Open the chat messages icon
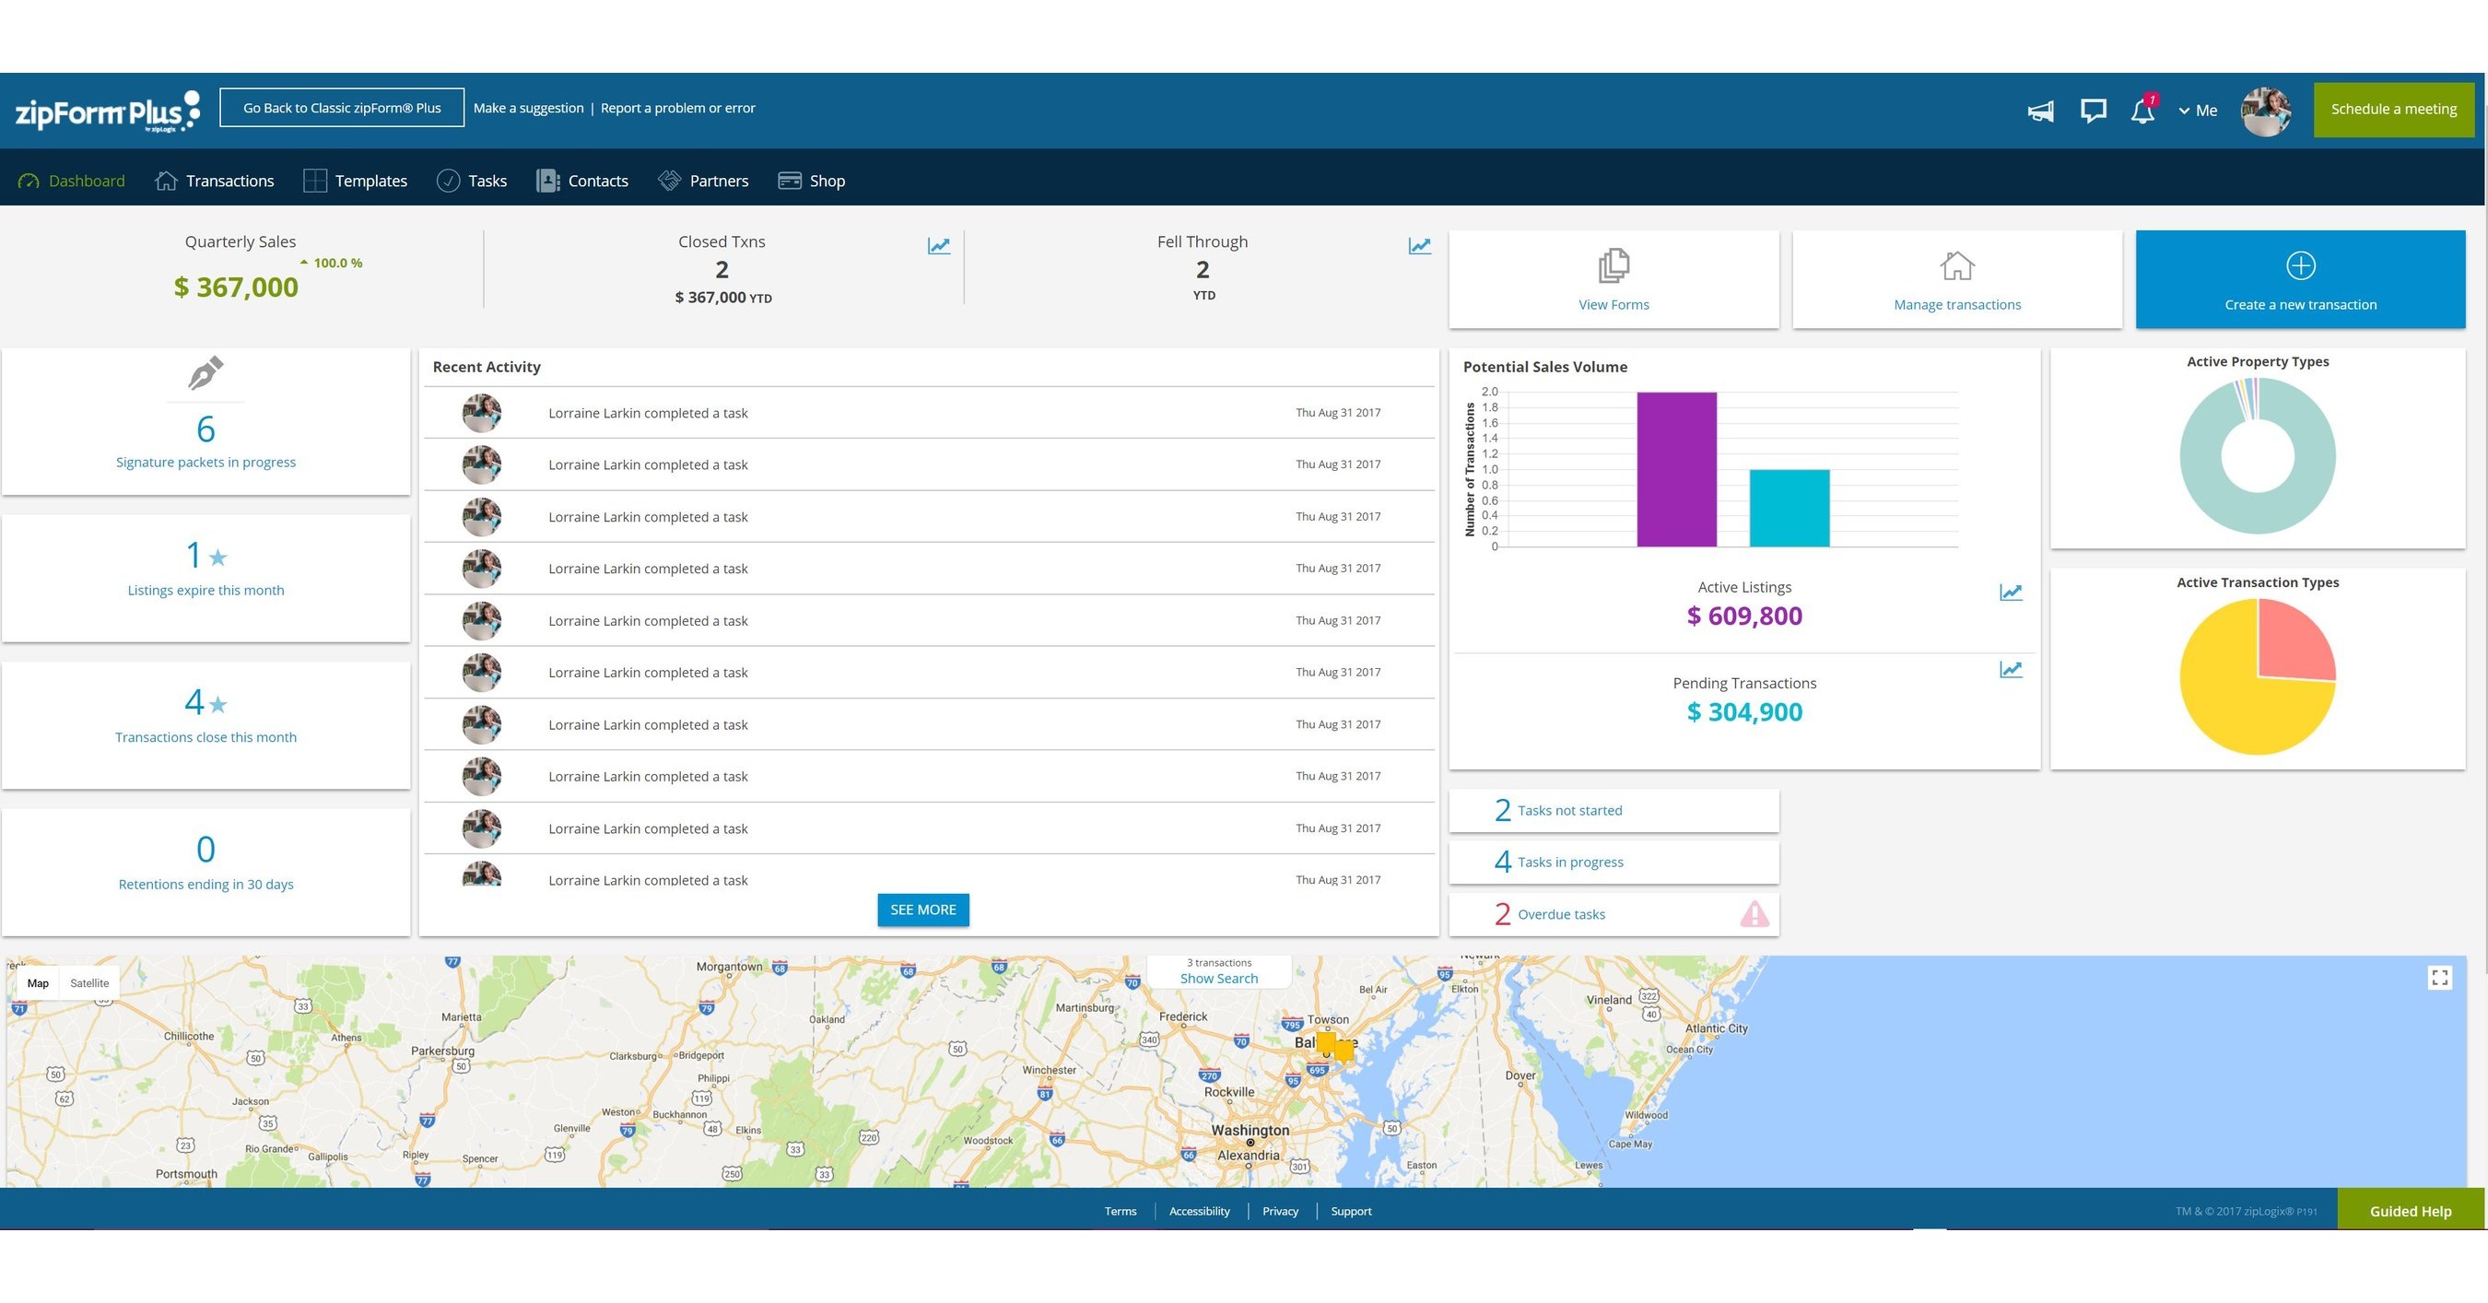The height and width of the screenshot is (1303, 2488). coord(2092,110)
